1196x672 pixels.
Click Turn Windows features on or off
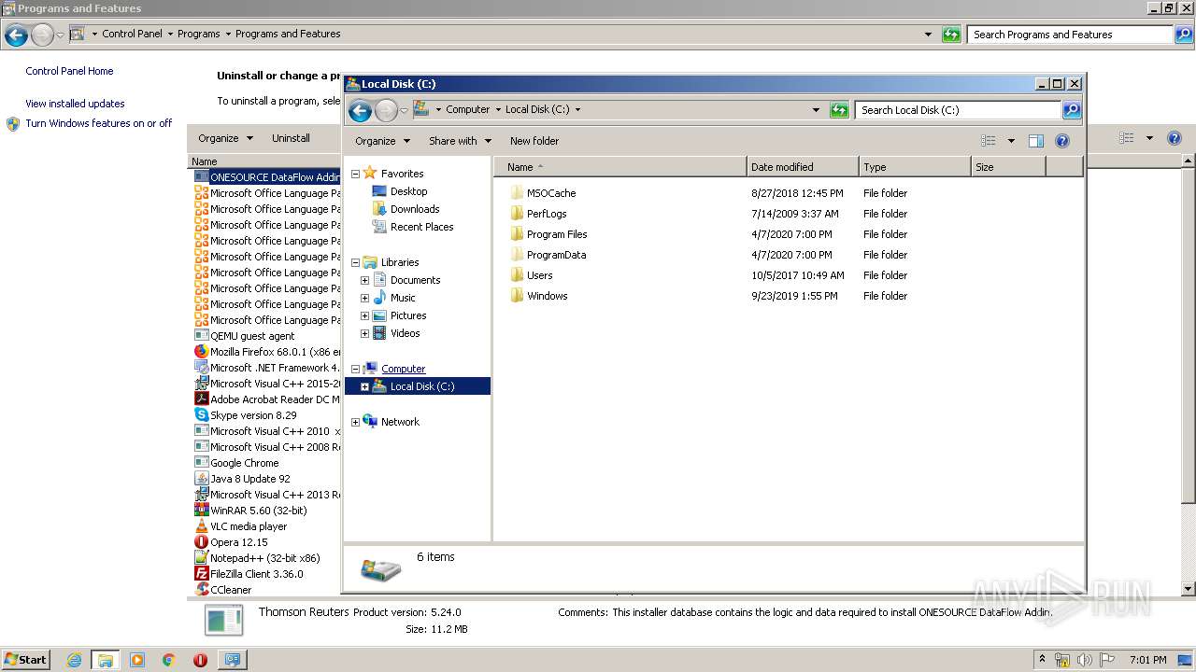click(98, 123)
